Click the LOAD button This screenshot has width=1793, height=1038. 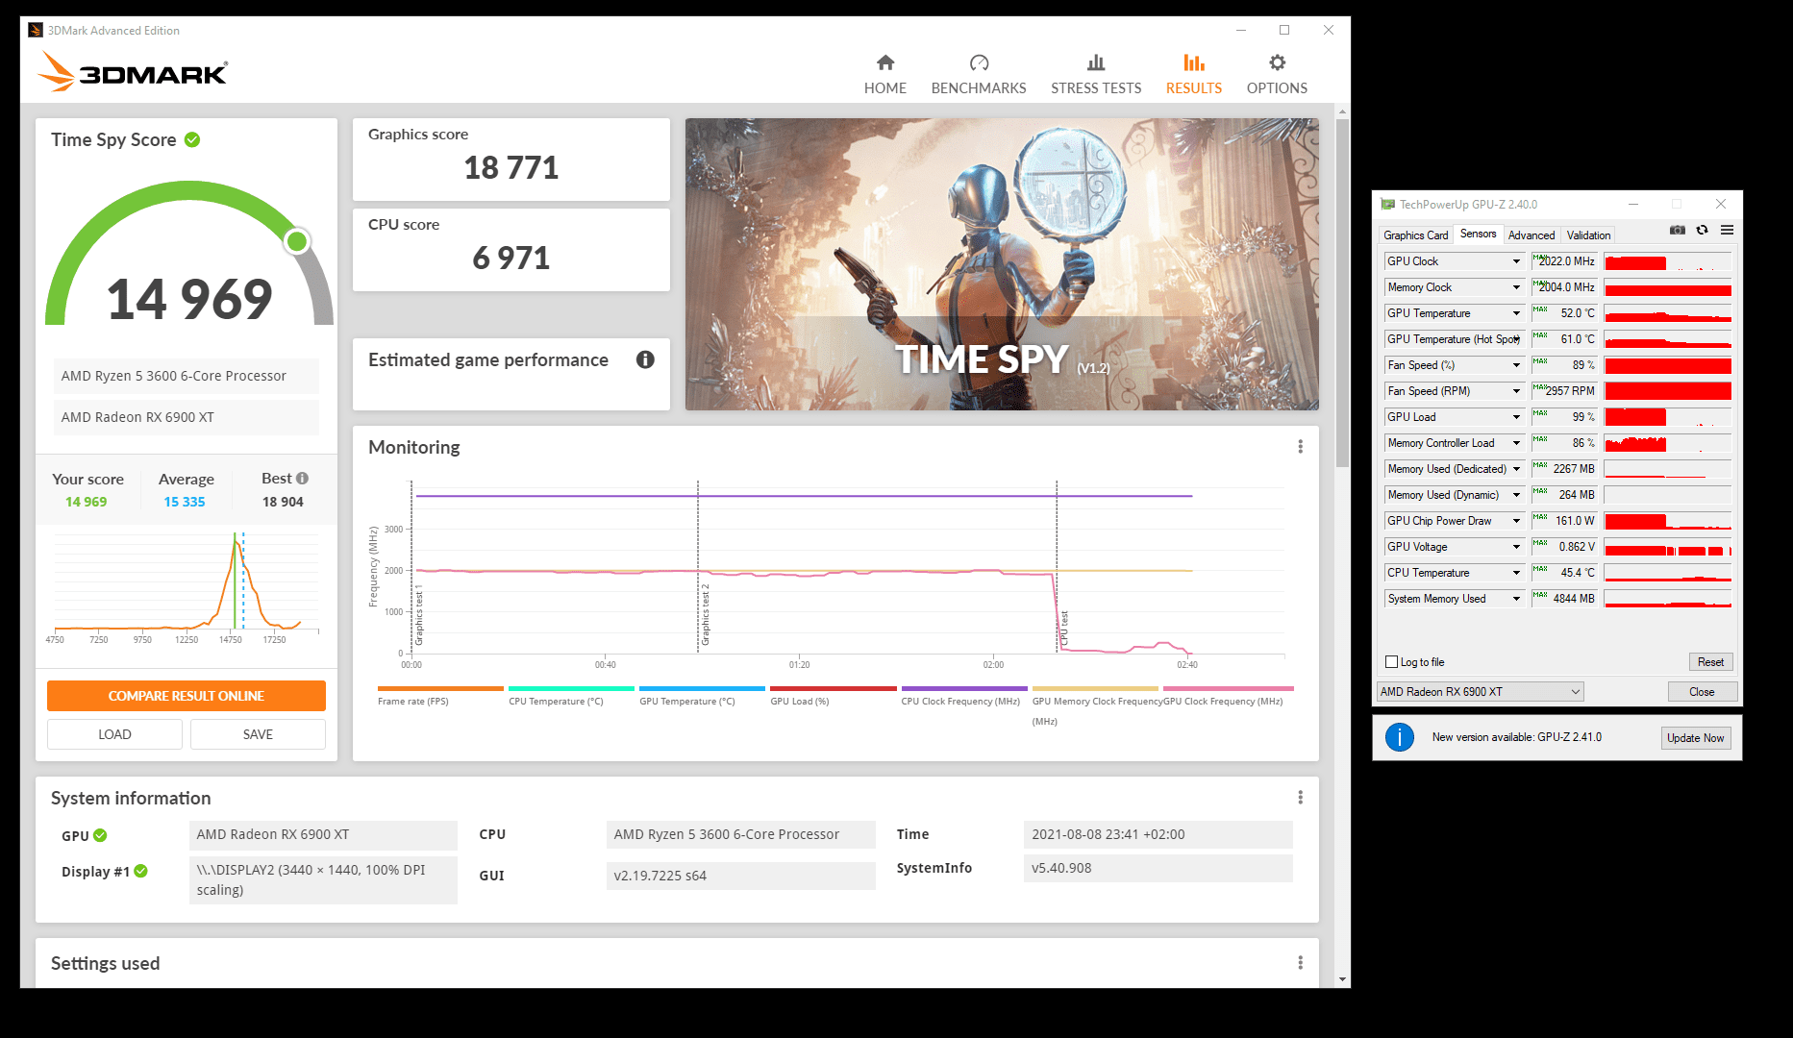point(114,734)
